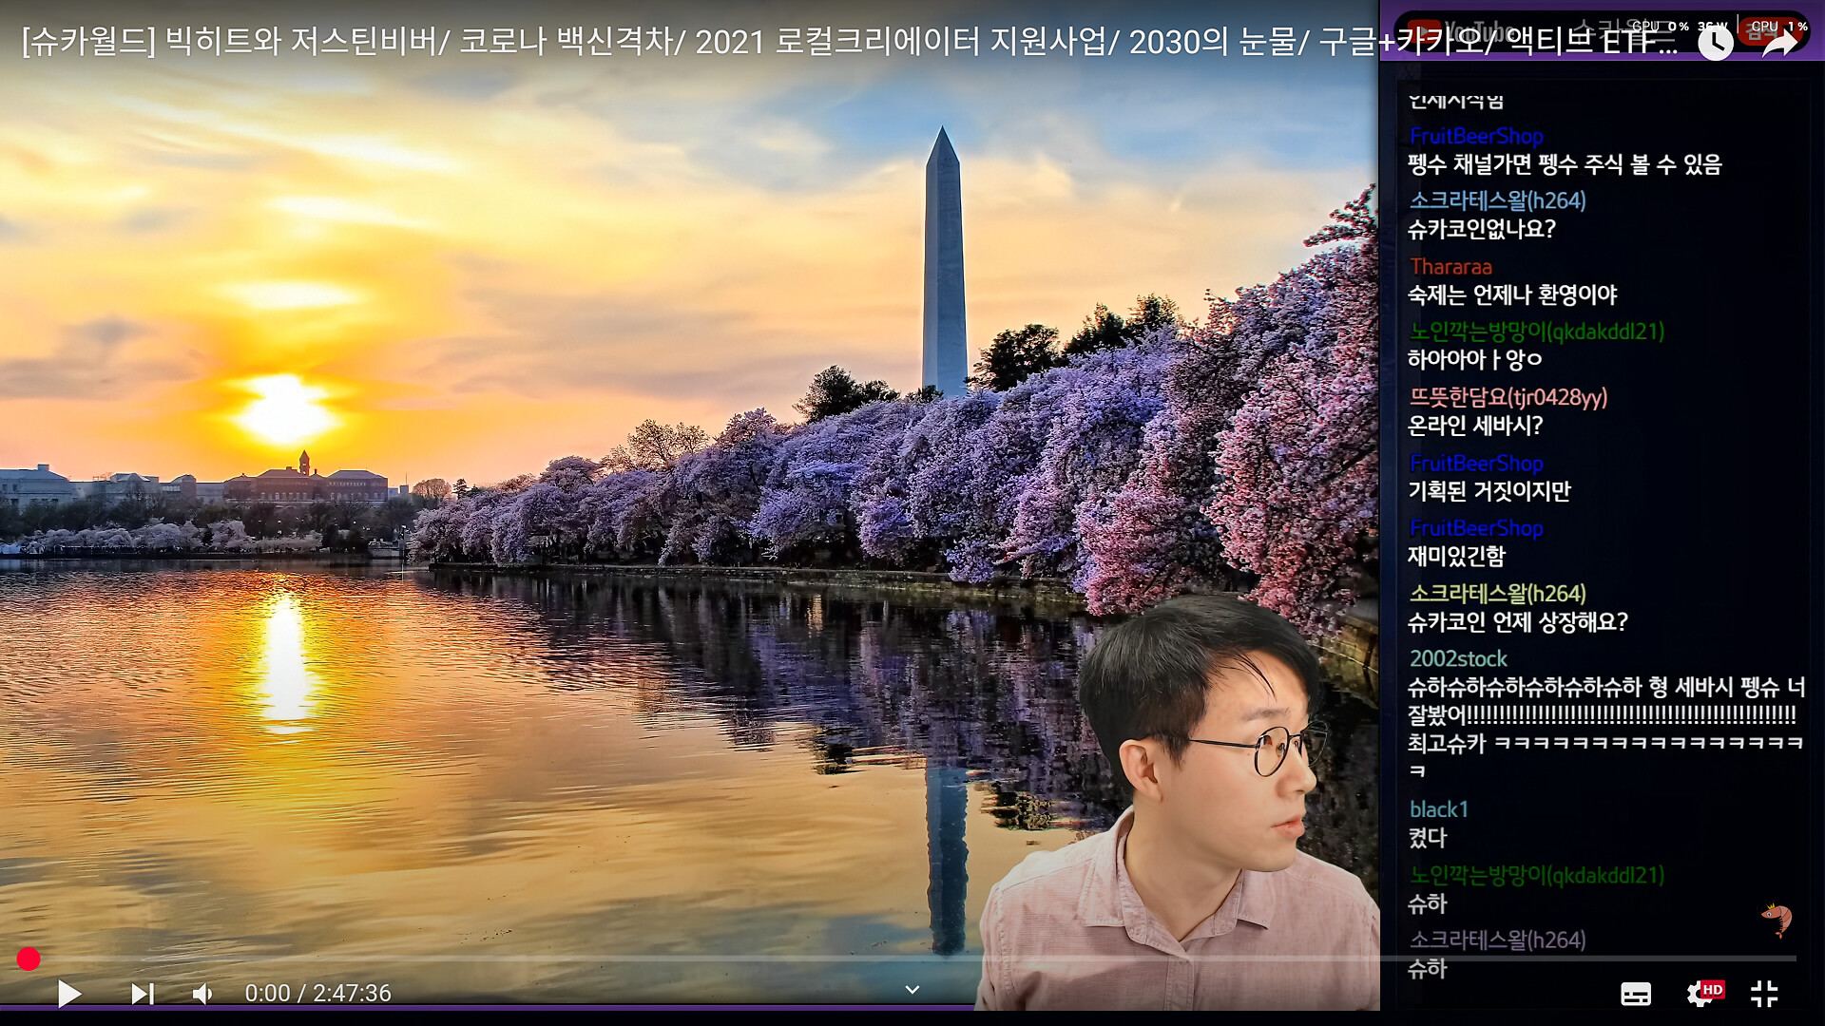Click the shrimp channel watermark icon
Image resolution: width=1825 pixels, height=1026 pixels.
[x=1776, y=919]
